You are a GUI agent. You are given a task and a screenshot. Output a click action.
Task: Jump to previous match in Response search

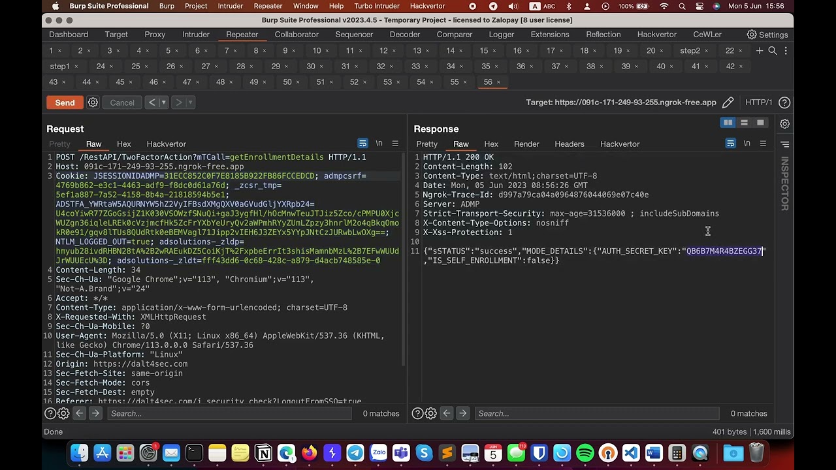pyautogui.click(x=446, y=413)
